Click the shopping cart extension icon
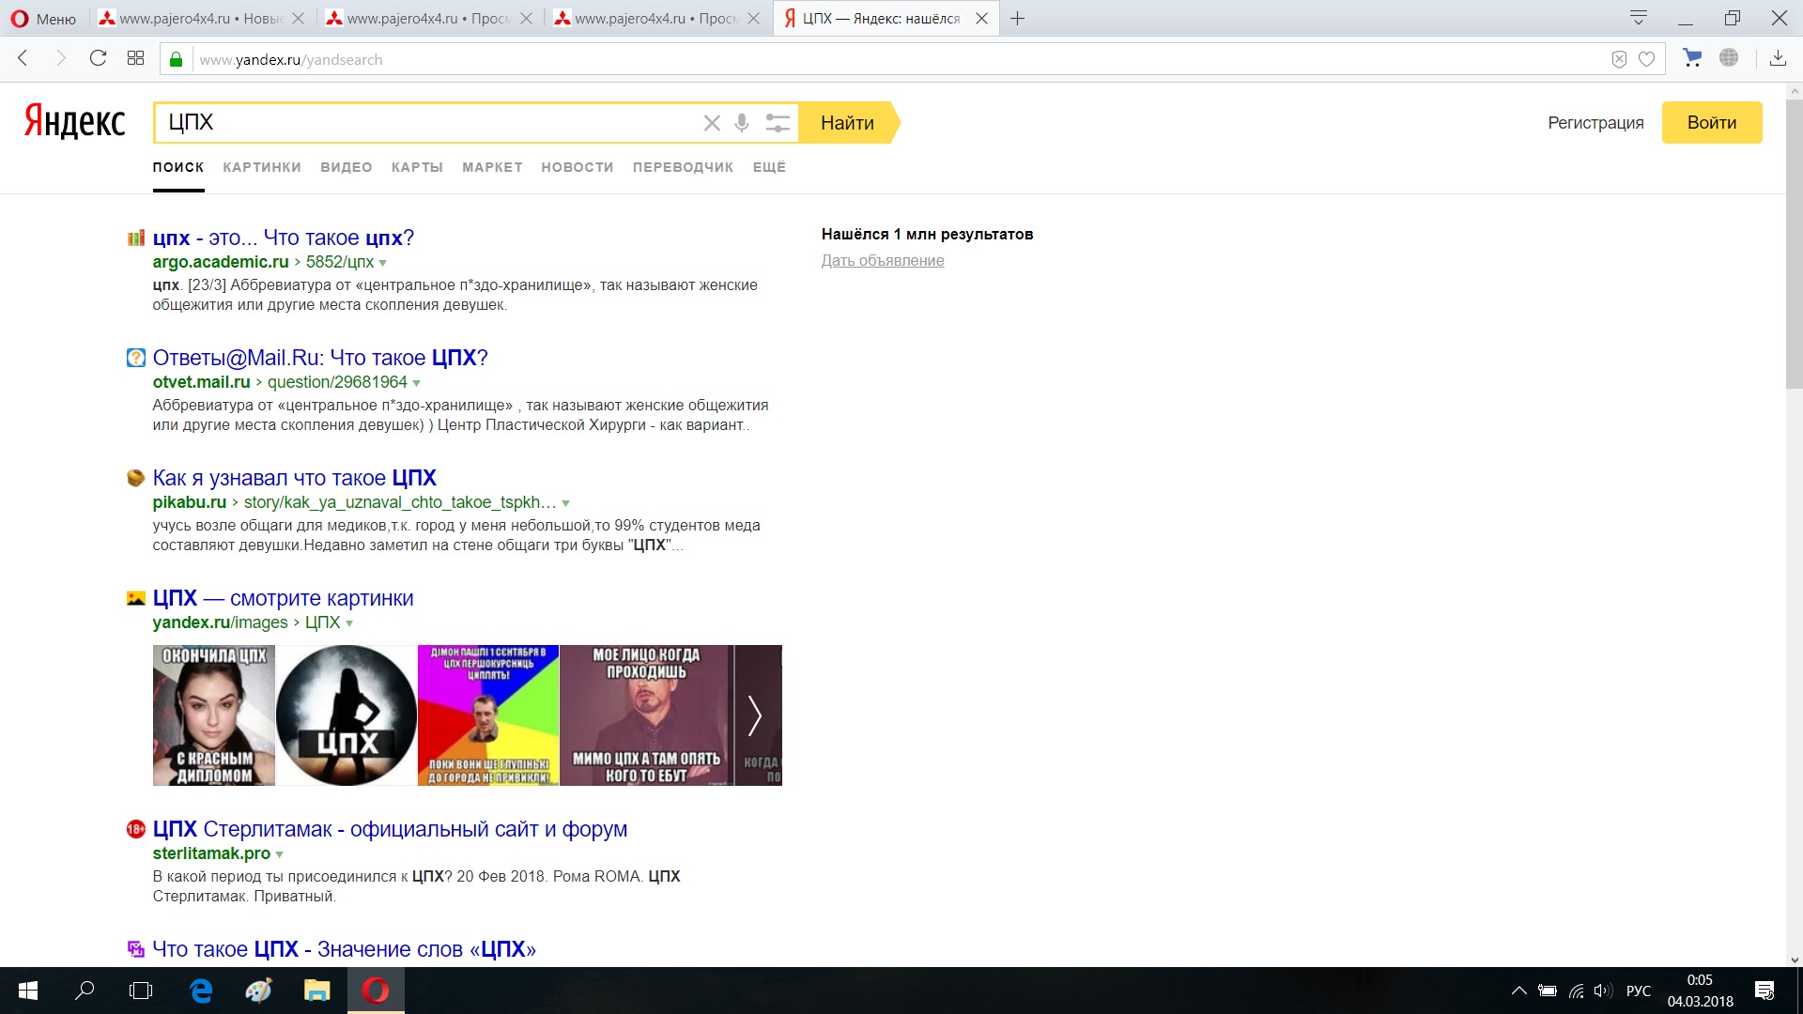The width and height of the screenshot is (1803, 1014). coord(1692,58)
